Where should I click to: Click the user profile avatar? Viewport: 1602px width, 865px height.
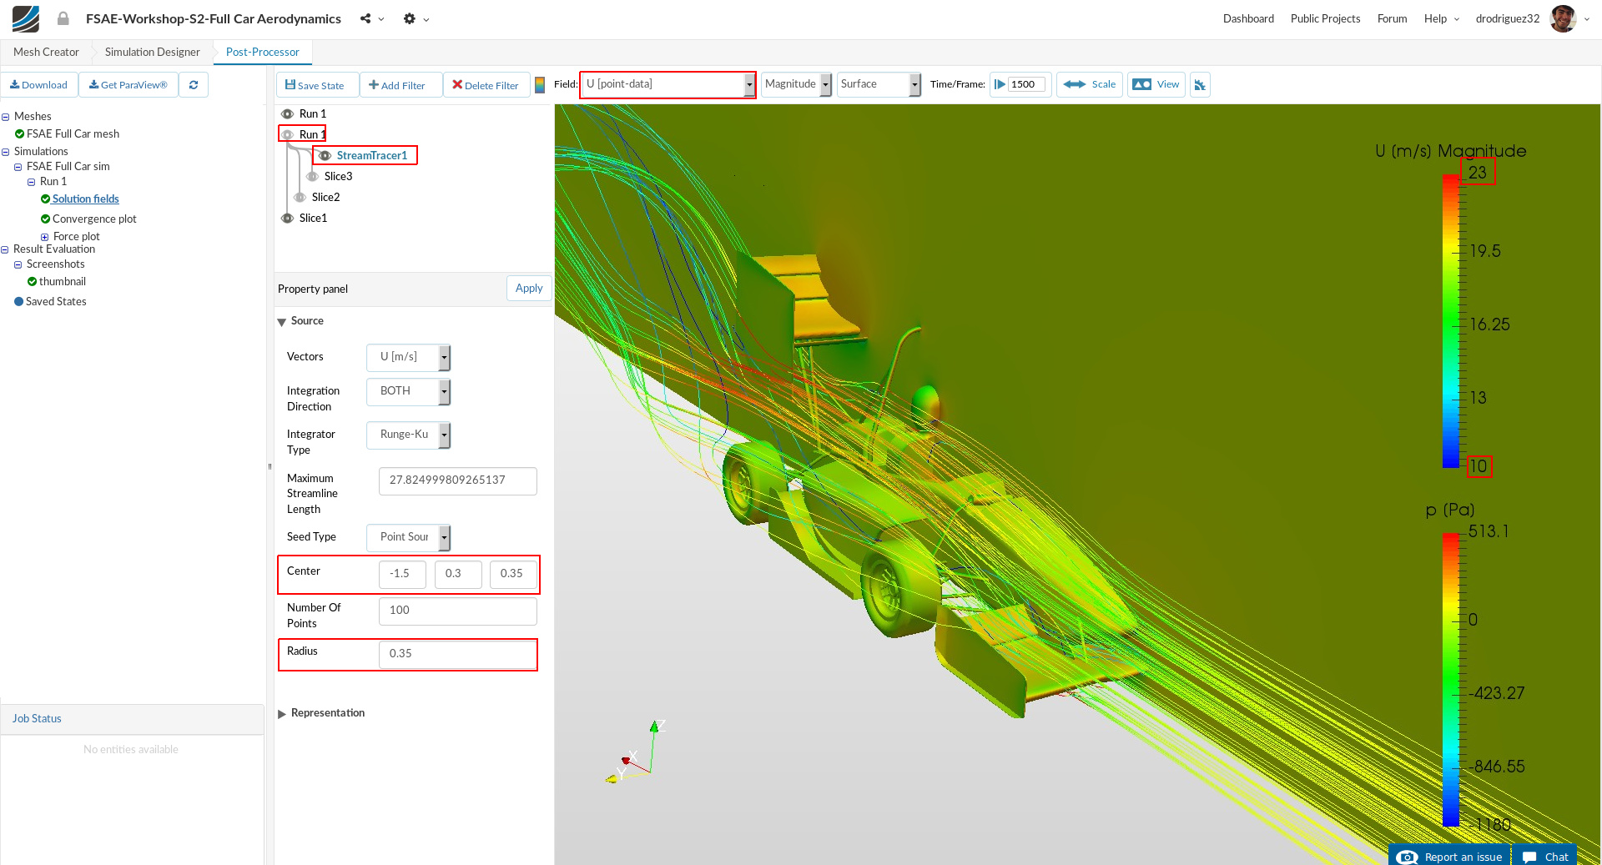[x=1563, y=18]
